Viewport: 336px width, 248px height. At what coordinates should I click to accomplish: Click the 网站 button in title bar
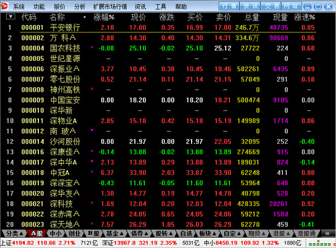[291, 6]
